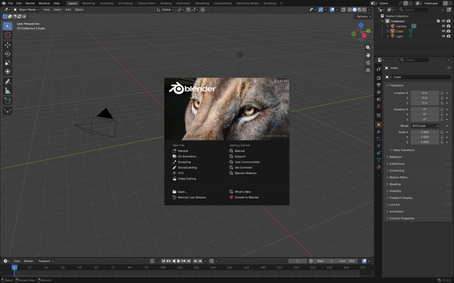Hide the Camera in viewport
Viewport: 454px width, 283px height.
tap(443, 26)
